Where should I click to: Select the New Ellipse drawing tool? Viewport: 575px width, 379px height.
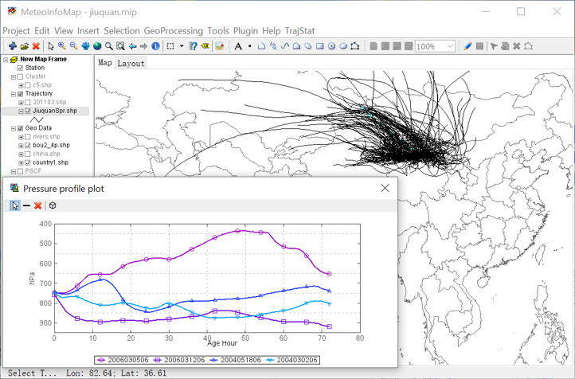coord(343,46)
